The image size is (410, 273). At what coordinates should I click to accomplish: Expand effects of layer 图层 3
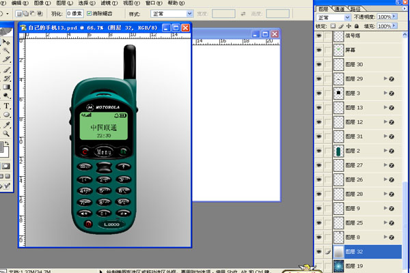coord(385,93)
